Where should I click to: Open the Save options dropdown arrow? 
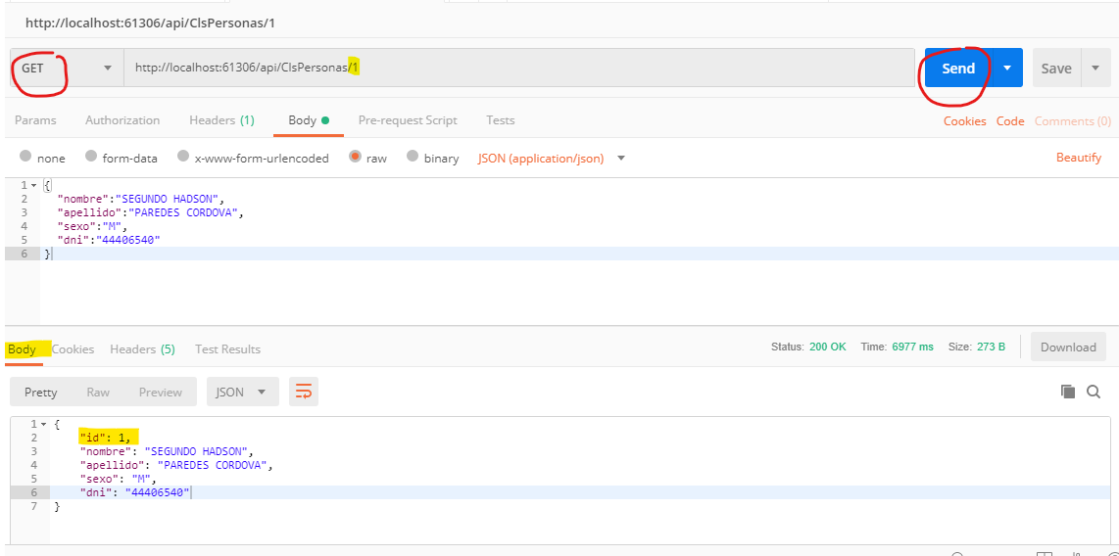coord(1096,69)
